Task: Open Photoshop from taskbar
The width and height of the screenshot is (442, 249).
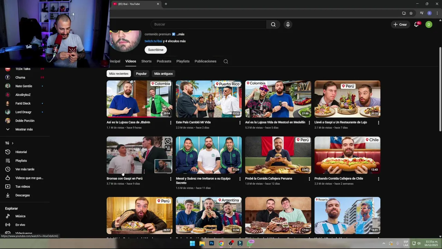Action: click(212, 243)
